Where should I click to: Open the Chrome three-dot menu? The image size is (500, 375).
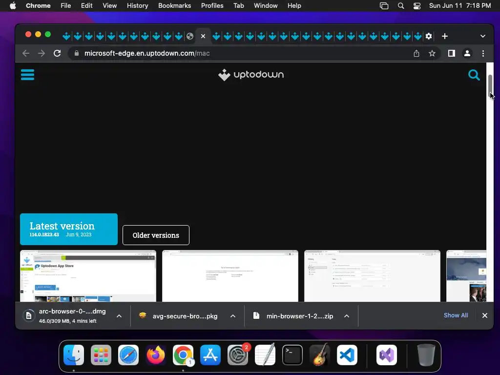point(483,53)
